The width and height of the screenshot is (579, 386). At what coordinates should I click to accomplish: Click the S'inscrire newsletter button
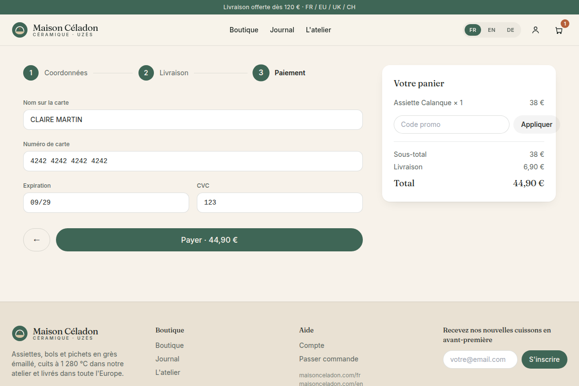point(544,359)
